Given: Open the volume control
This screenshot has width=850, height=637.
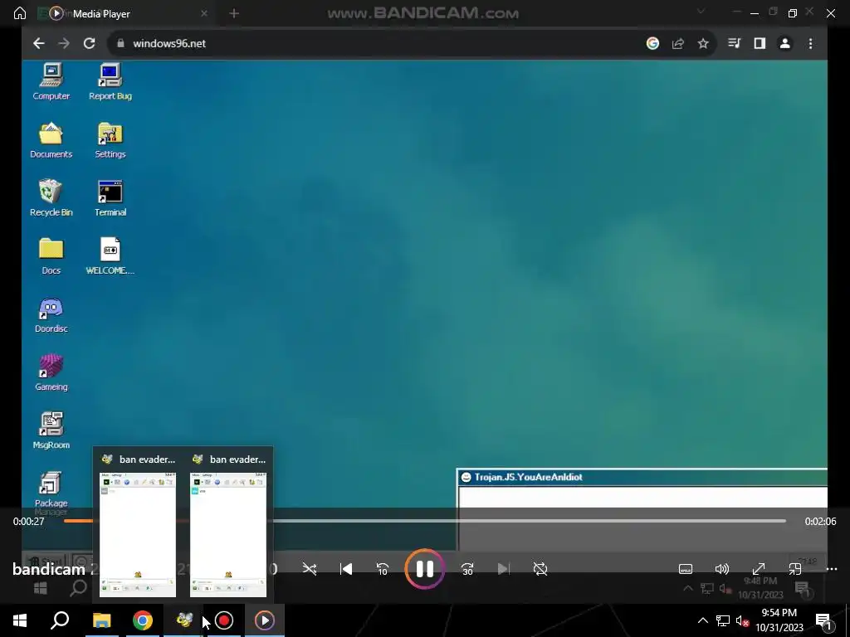Looking at the screenshot, I should (721, 569).
